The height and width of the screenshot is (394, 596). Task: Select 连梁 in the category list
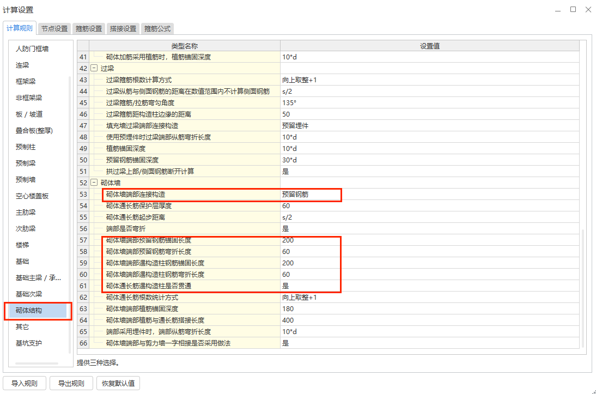pos(22,65)
